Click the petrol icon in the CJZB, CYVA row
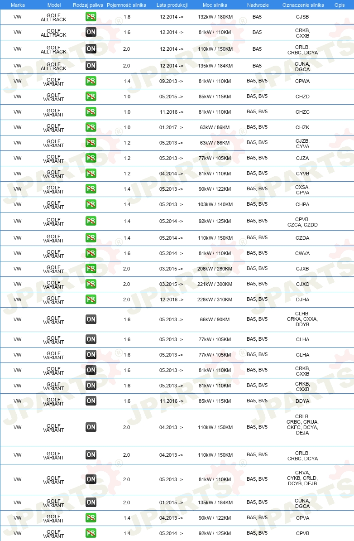354x541 pixels. [x=91, y=142]
